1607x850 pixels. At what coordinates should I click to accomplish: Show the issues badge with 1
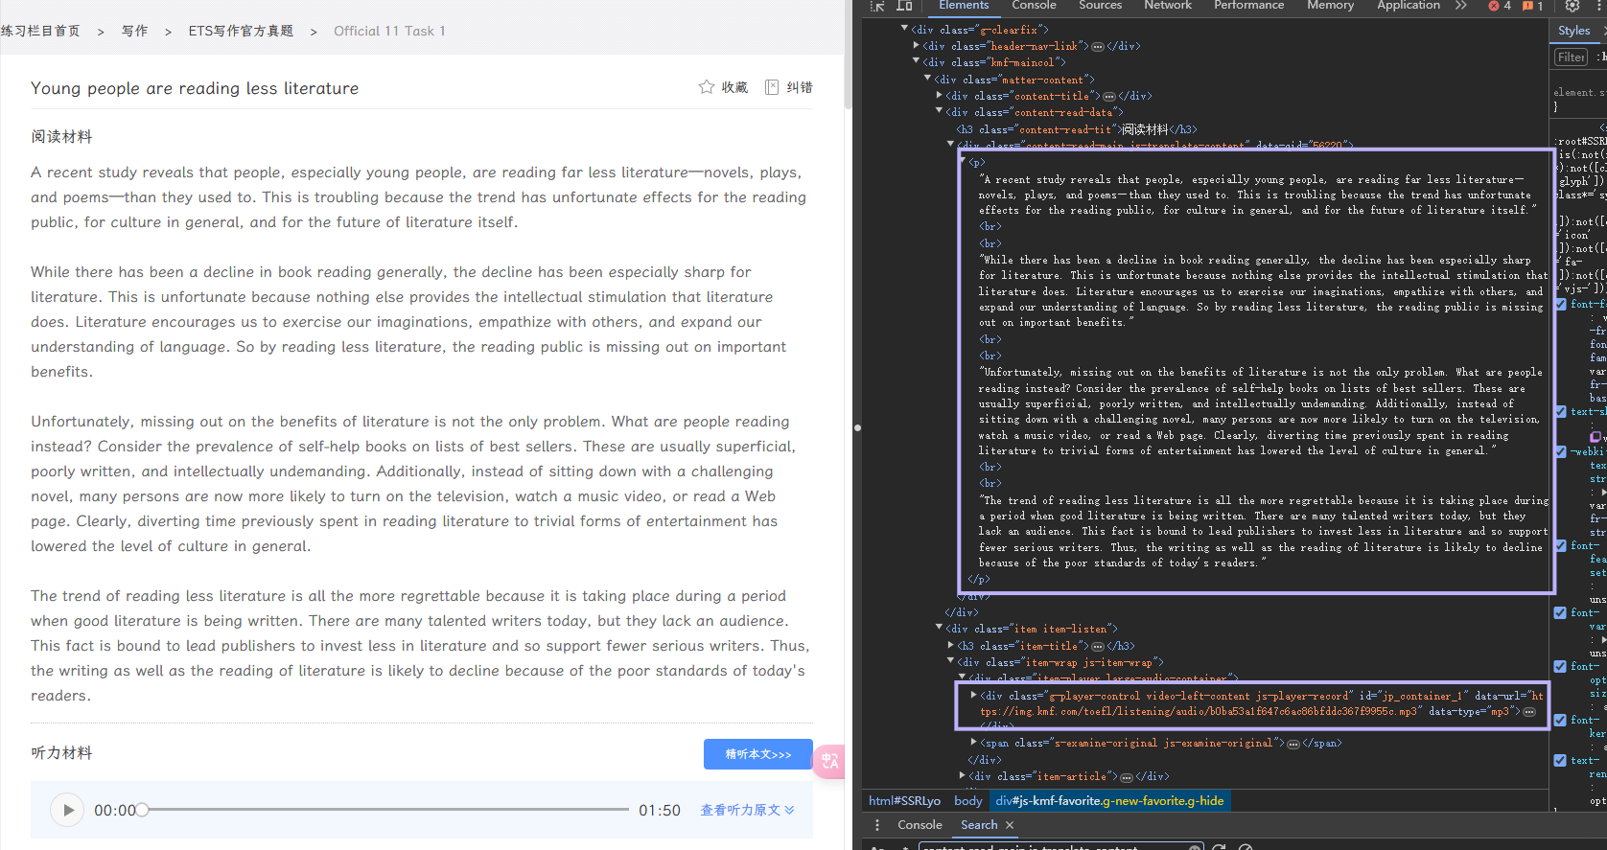(x=1533, y=6)
